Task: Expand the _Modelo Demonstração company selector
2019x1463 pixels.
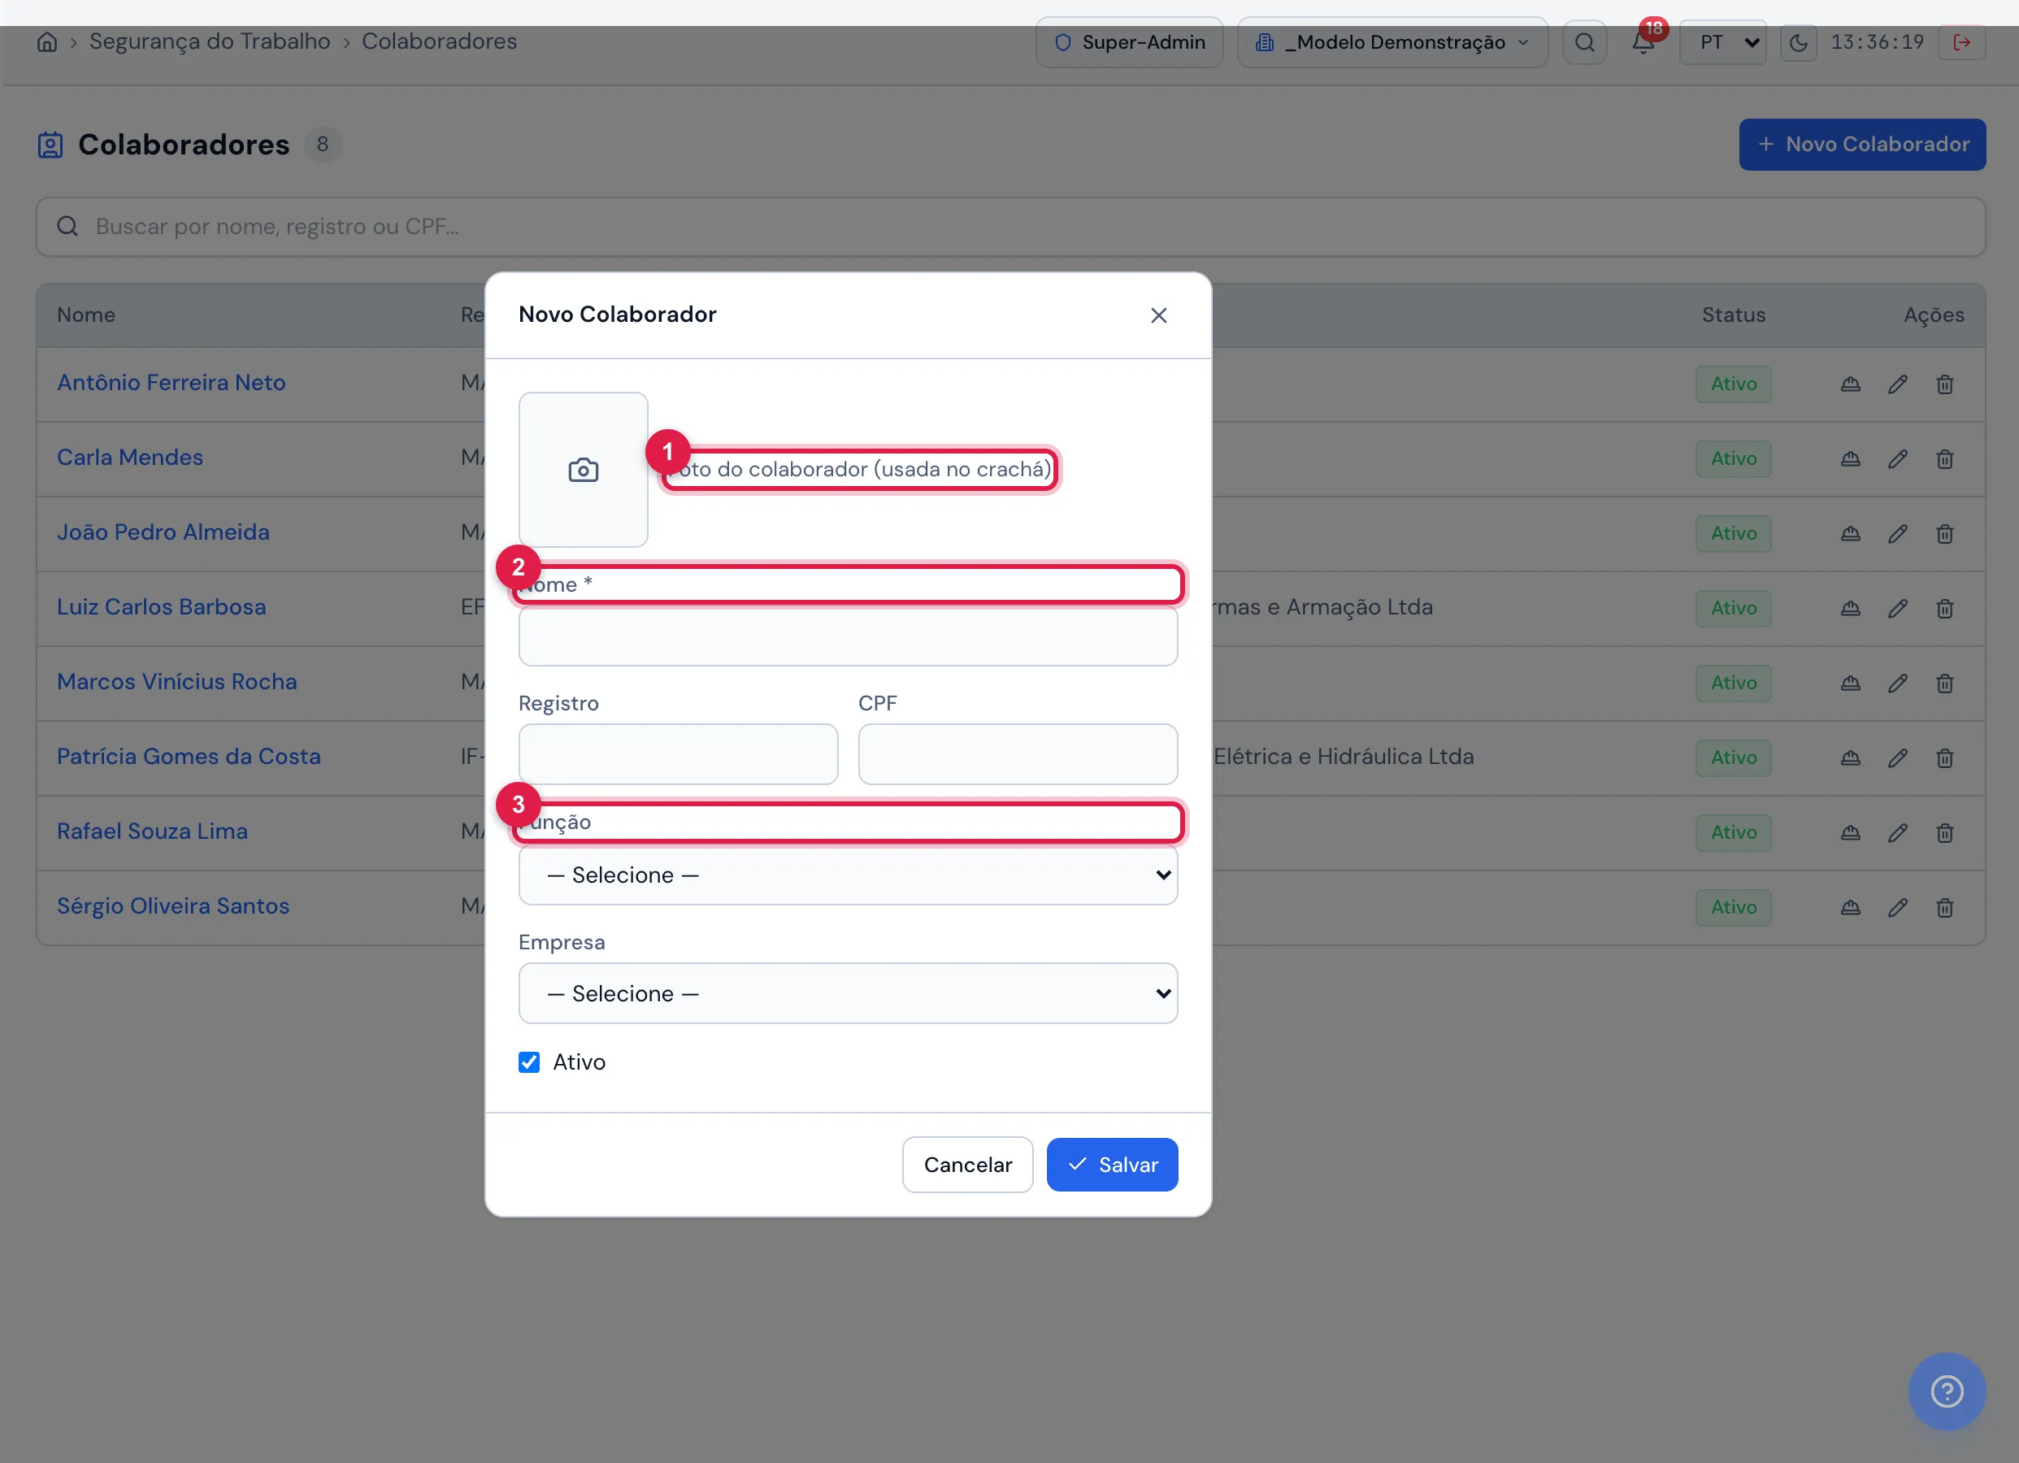Action: pos(1392,41)
